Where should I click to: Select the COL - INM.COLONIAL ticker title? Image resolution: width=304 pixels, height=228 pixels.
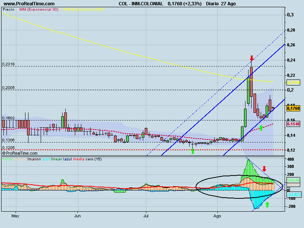tap(141, 4)
